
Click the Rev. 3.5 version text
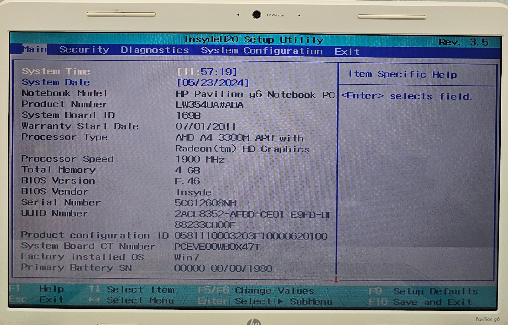(464, 42)
